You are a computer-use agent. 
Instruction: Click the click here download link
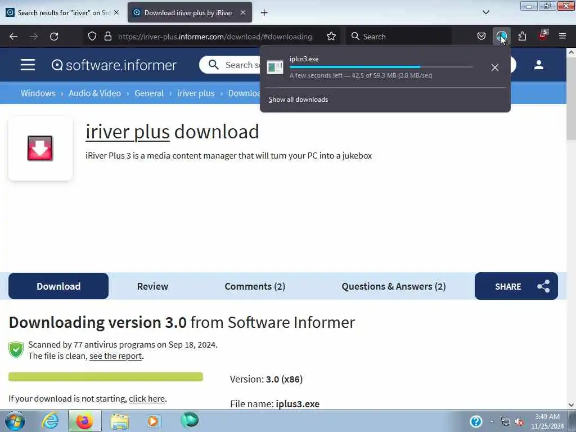147,399
